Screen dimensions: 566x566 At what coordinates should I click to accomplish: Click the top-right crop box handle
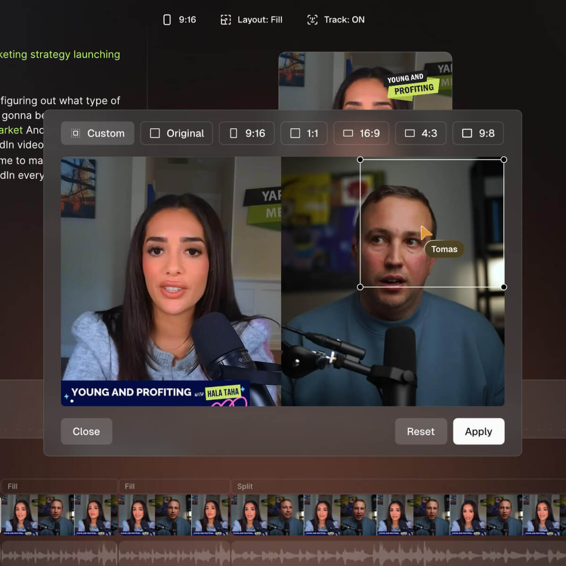click(504, 160)
